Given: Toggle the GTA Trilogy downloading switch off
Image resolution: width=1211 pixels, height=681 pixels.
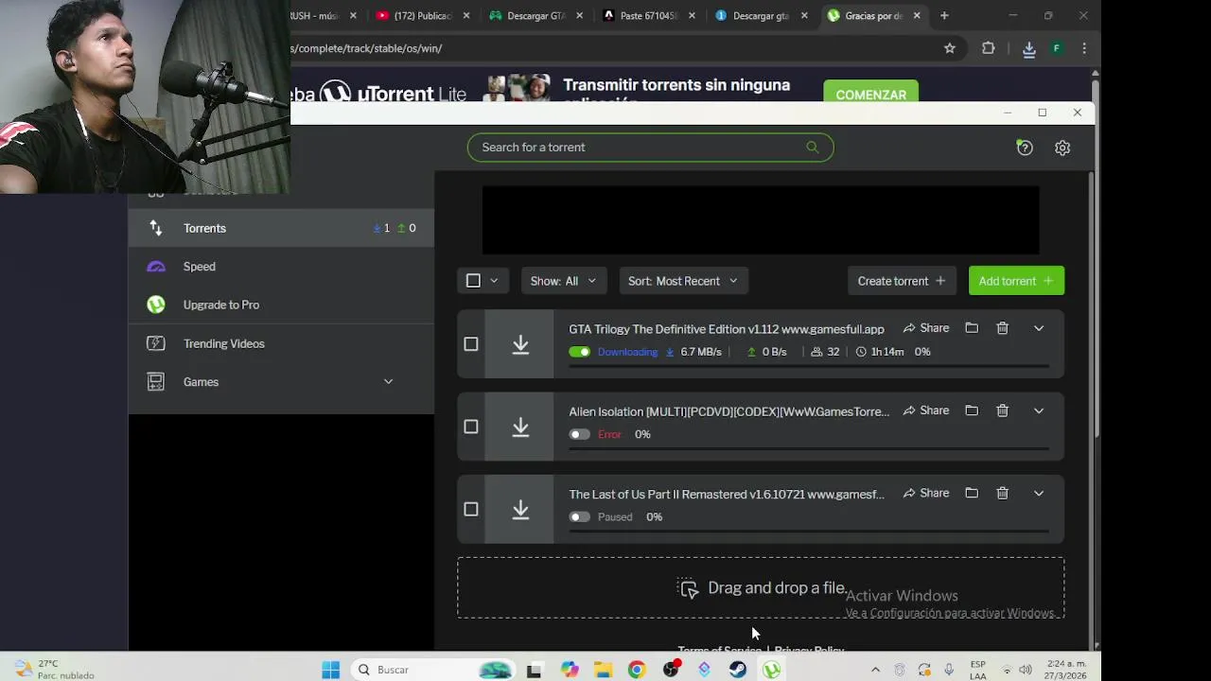Looking at the screenshot, I should 579,352.
